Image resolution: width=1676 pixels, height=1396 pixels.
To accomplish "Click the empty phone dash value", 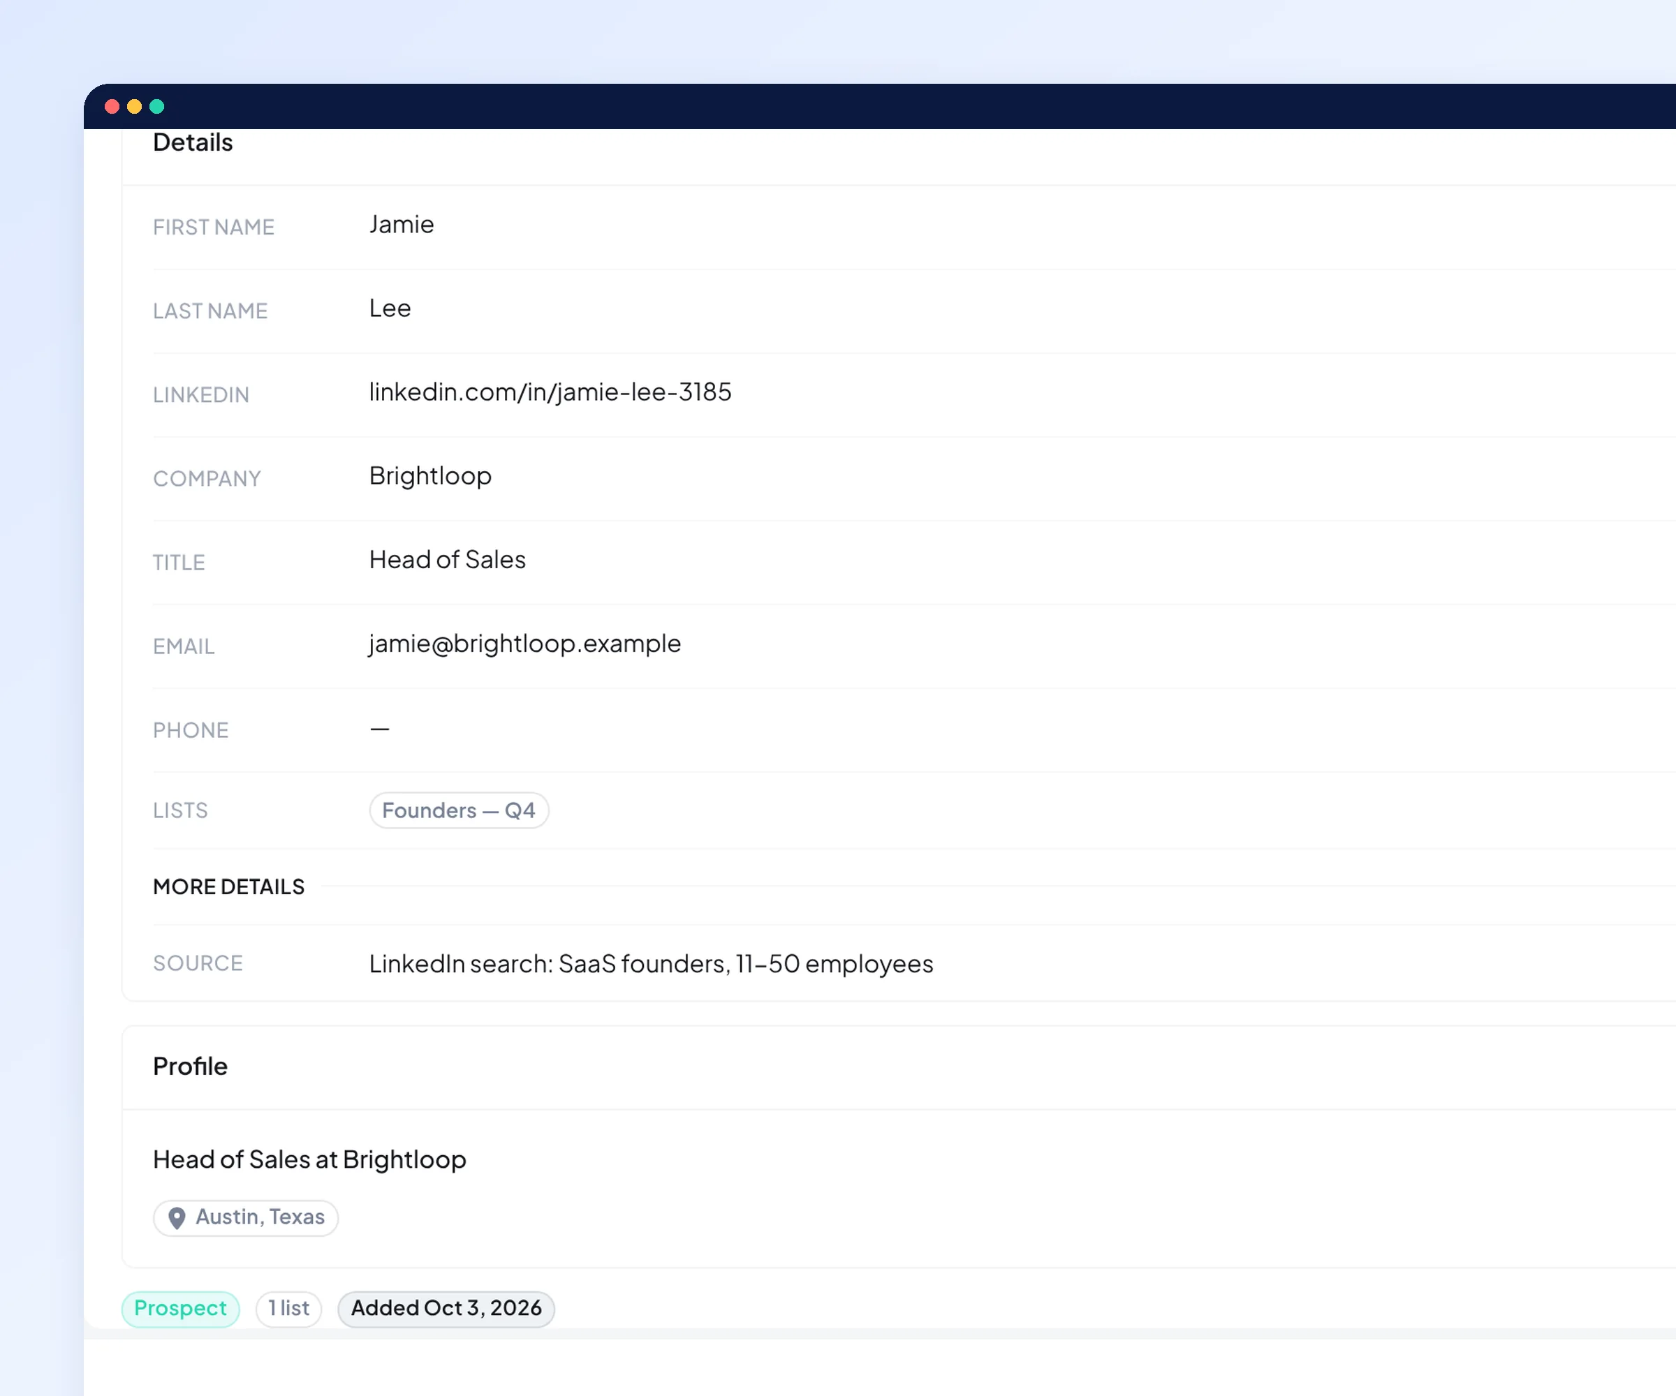I will pos(380,729).
